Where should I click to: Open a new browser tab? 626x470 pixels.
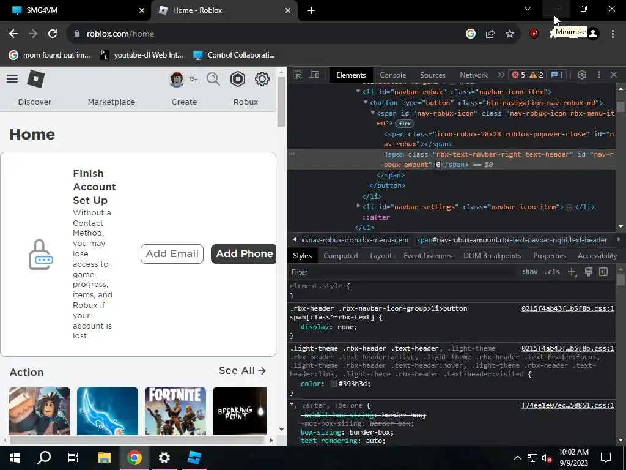[x=311, y=10]
